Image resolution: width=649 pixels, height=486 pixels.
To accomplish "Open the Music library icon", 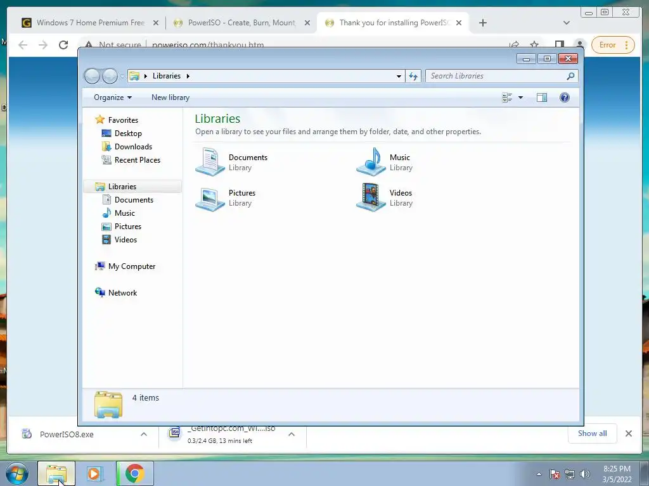I will [371, 162].
